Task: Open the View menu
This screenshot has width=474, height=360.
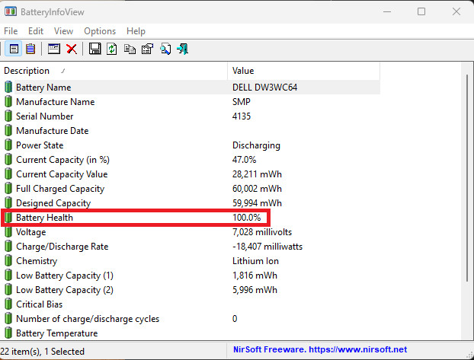Action: [63, 31]
